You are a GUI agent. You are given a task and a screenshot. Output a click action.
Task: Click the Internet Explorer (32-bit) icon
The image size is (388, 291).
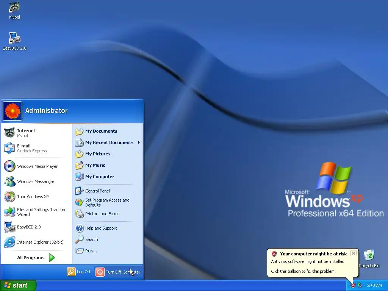click(9, 242)
